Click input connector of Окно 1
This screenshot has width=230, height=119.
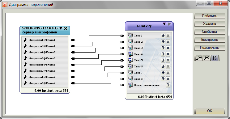[x=122, y=36]
